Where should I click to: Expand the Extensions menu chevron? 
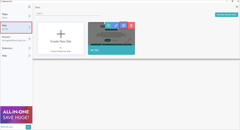(x=29, y=48)
